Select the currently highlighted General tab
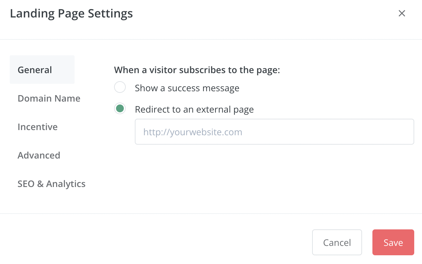This screenshot has width=422, height=264. 35,70
